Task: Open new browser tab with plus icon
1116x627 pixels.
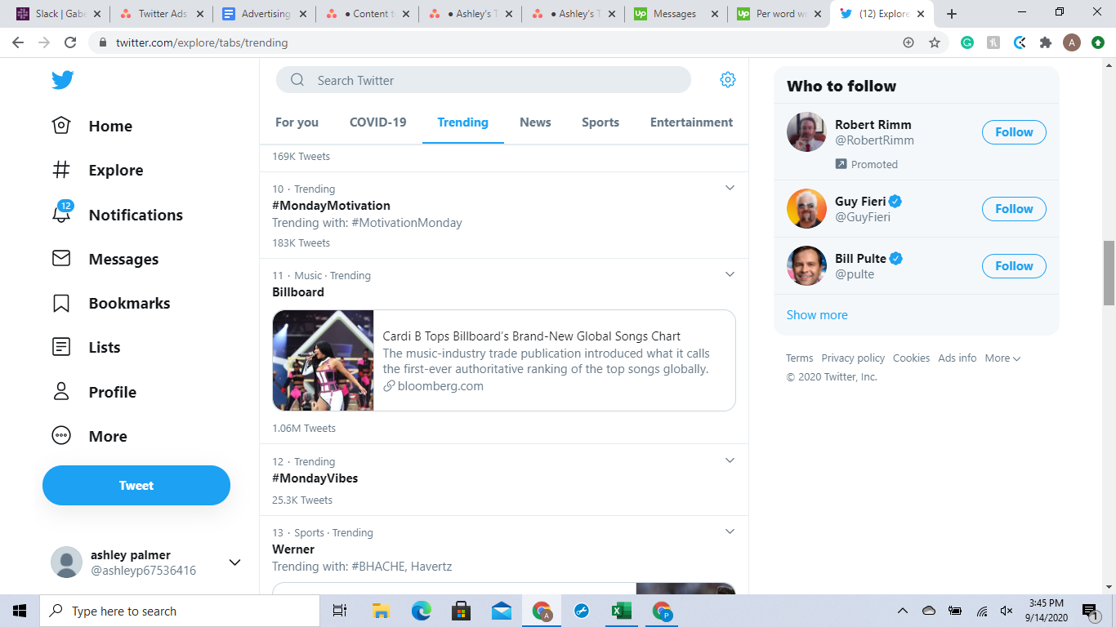Action: click(x=952, y=14)
